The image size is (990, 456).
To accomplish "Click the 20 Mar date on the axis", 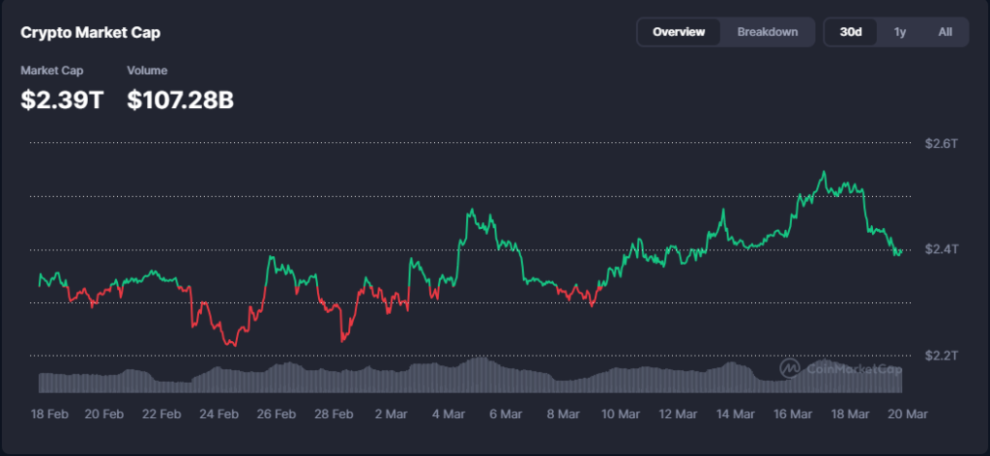I will pos(908,413).
